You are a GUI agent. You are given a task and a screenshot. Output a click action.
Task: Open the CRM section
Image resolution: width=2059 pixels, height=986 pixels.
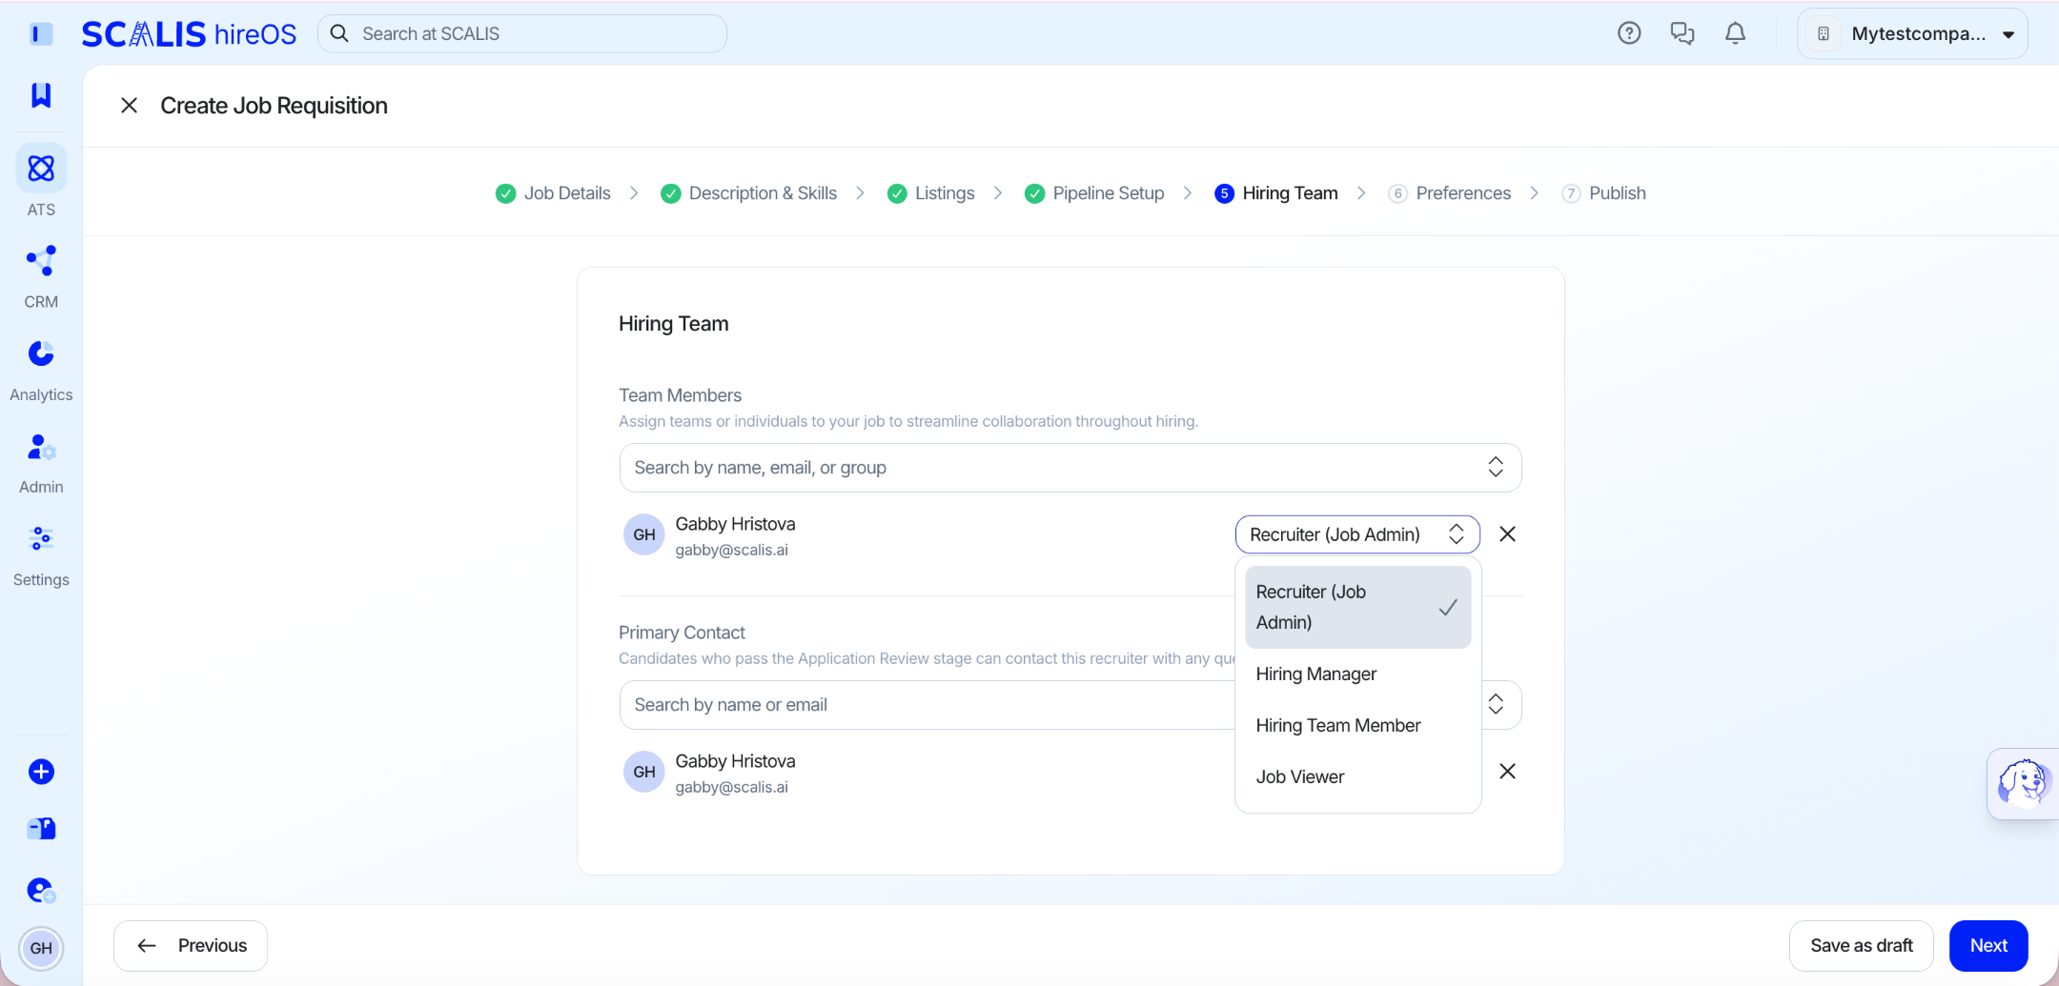[41, 278]
